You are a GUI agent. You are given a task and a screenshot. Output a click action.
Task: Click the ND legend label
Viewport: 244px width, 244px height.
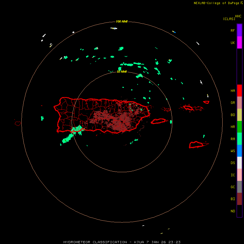point(233,211)
